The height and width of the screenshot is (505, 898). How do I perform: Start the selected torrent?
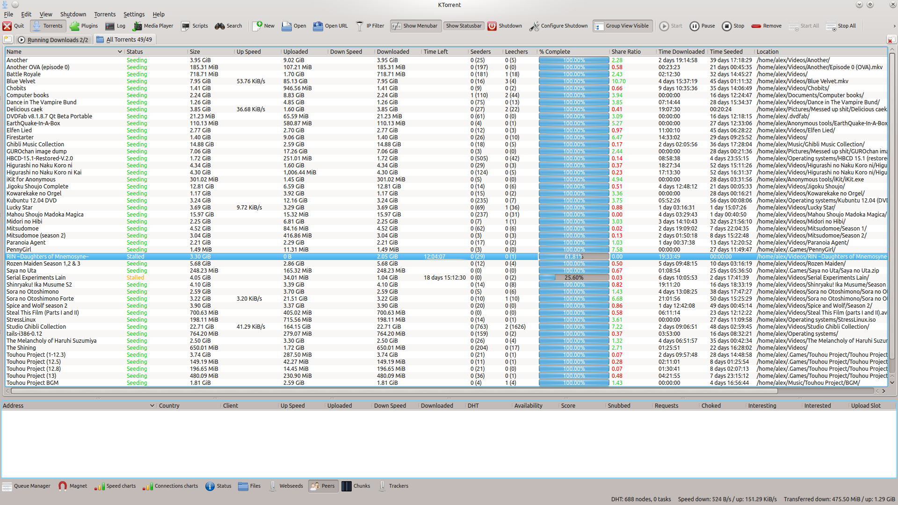point(671,26)
